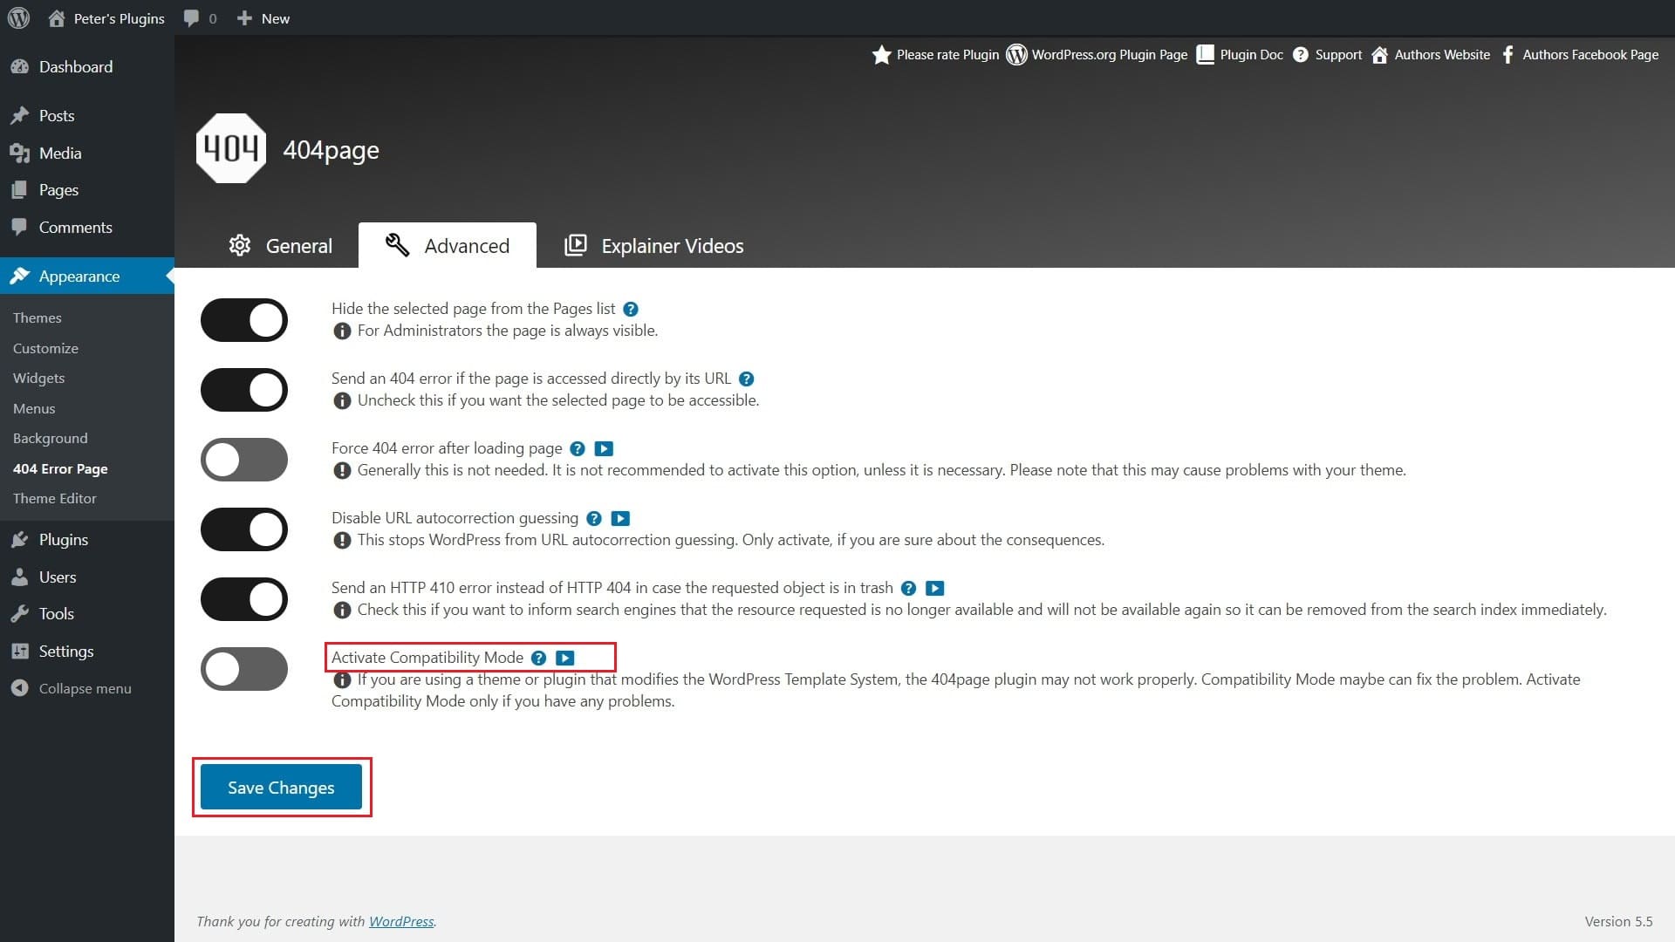Select the Advanced tab

pos(448,245)
